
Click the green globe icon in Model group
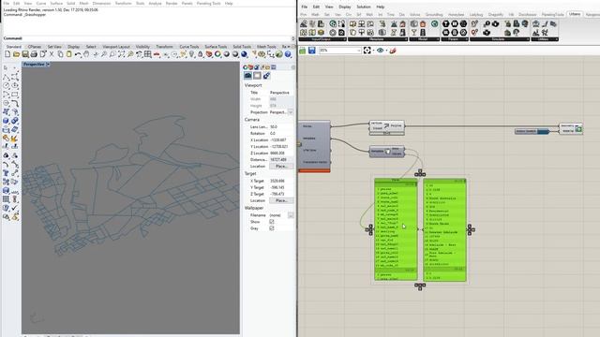(434, 24)
